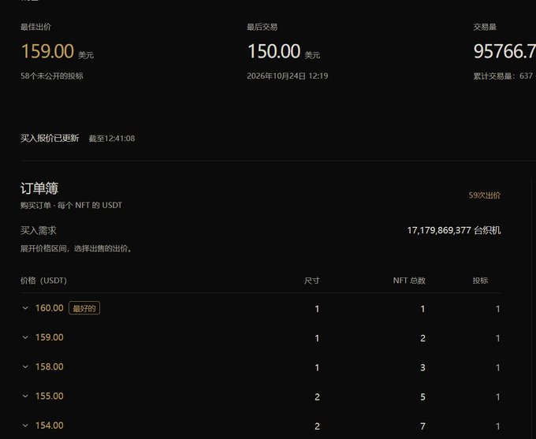536x439 pixels.
Task: Click the 买入需求 label
Action: click(x=39, y=230)
